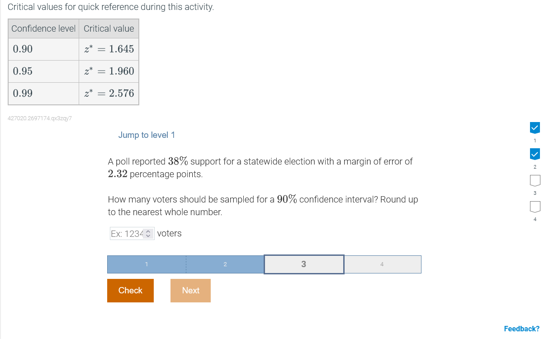Click the Confidence level column header
549x339 pixels.
(x=43, y=28)
